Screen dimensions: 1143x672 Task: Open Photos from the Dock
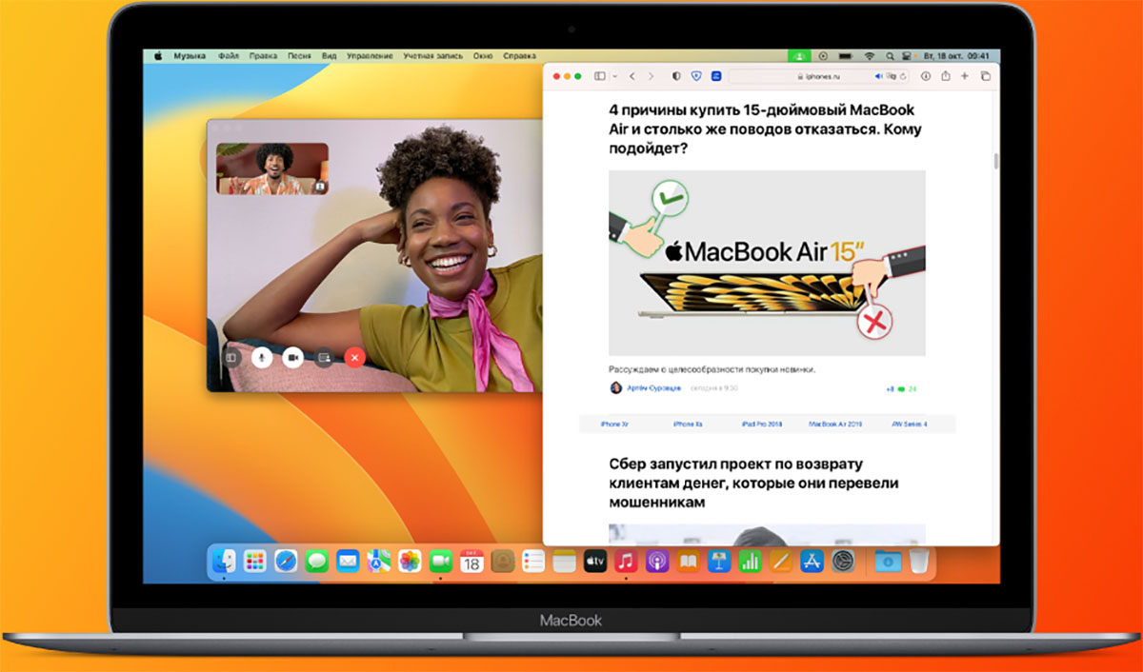pos(410,561)
